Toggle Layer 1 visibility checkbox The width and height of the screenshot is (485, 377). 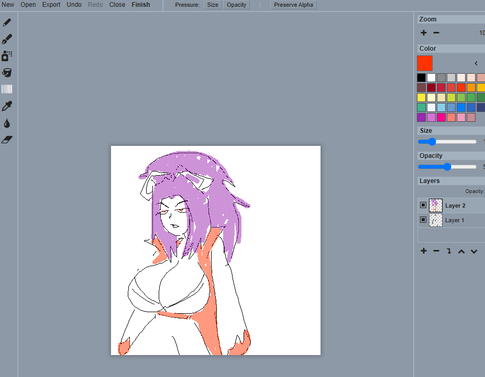[x=423, y=220]
